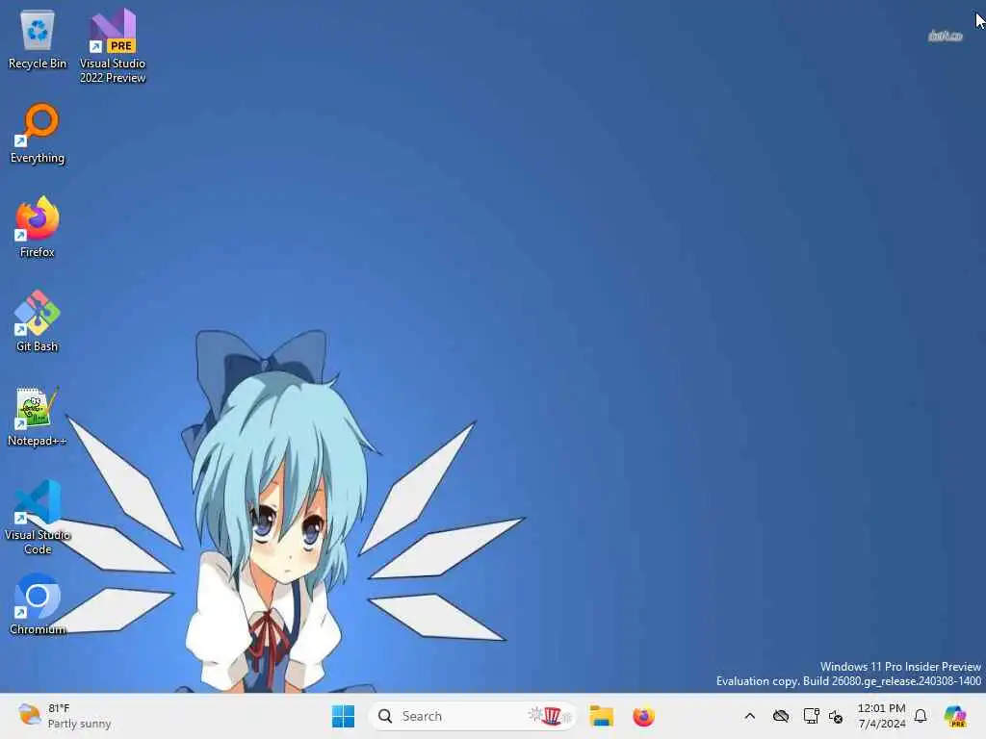Screen dimensions: 986x739
Task: Click the taskbar Search box
Action: click(472, 716)
